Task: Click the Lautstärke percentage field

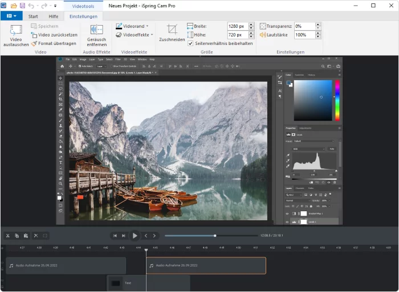Action: [x=304, y=35]
